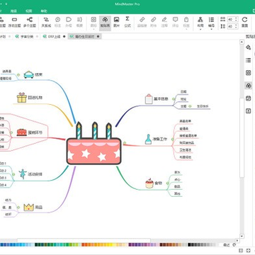
Task: Open outline list panel in right sidebar
Action: tap(248, 60)
